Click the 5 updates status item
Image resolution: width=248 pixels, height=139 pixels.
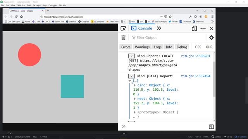tap(241, 137)
